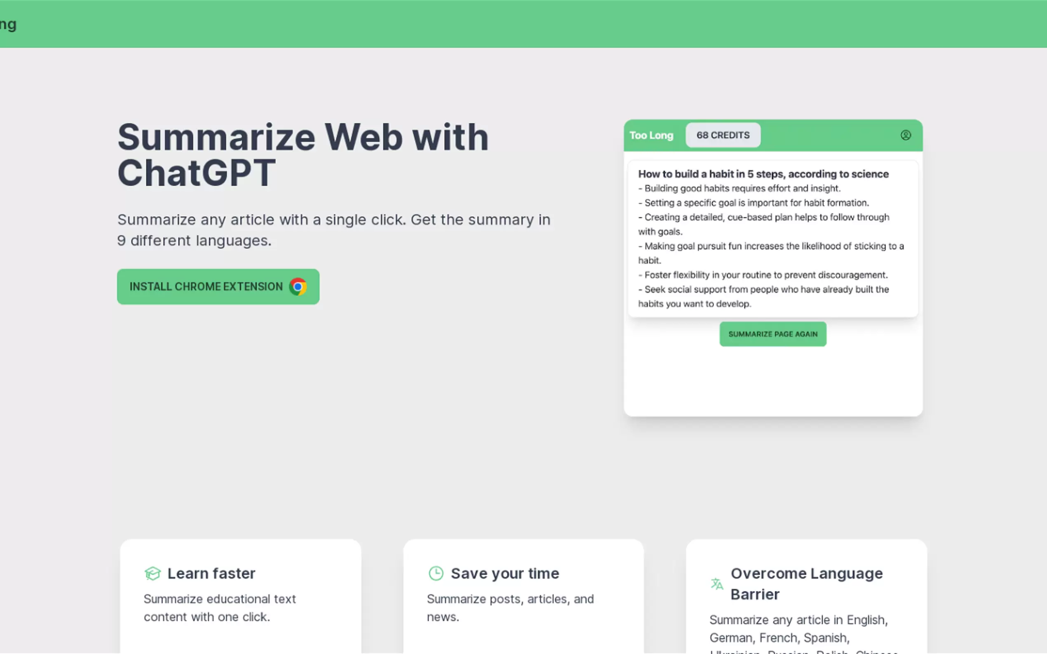Click the clock icon beside Save your time
Image resolution: width=1047 pixels, height=654 pixels.
pyautogui.click(x=436, y=573)
